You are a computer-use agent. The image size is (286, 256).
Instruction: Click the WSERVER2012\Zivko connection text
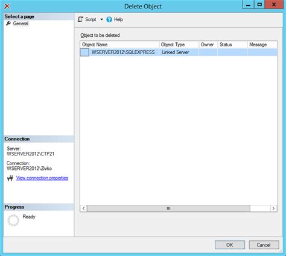click(x=29, y=169)
